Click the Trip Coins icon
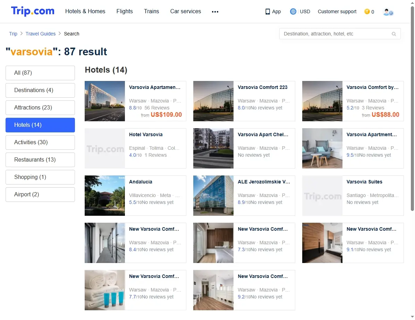Image resolution: width=415 pixels, height=320 pixels. pyautogui.click(x=367, y=11)
